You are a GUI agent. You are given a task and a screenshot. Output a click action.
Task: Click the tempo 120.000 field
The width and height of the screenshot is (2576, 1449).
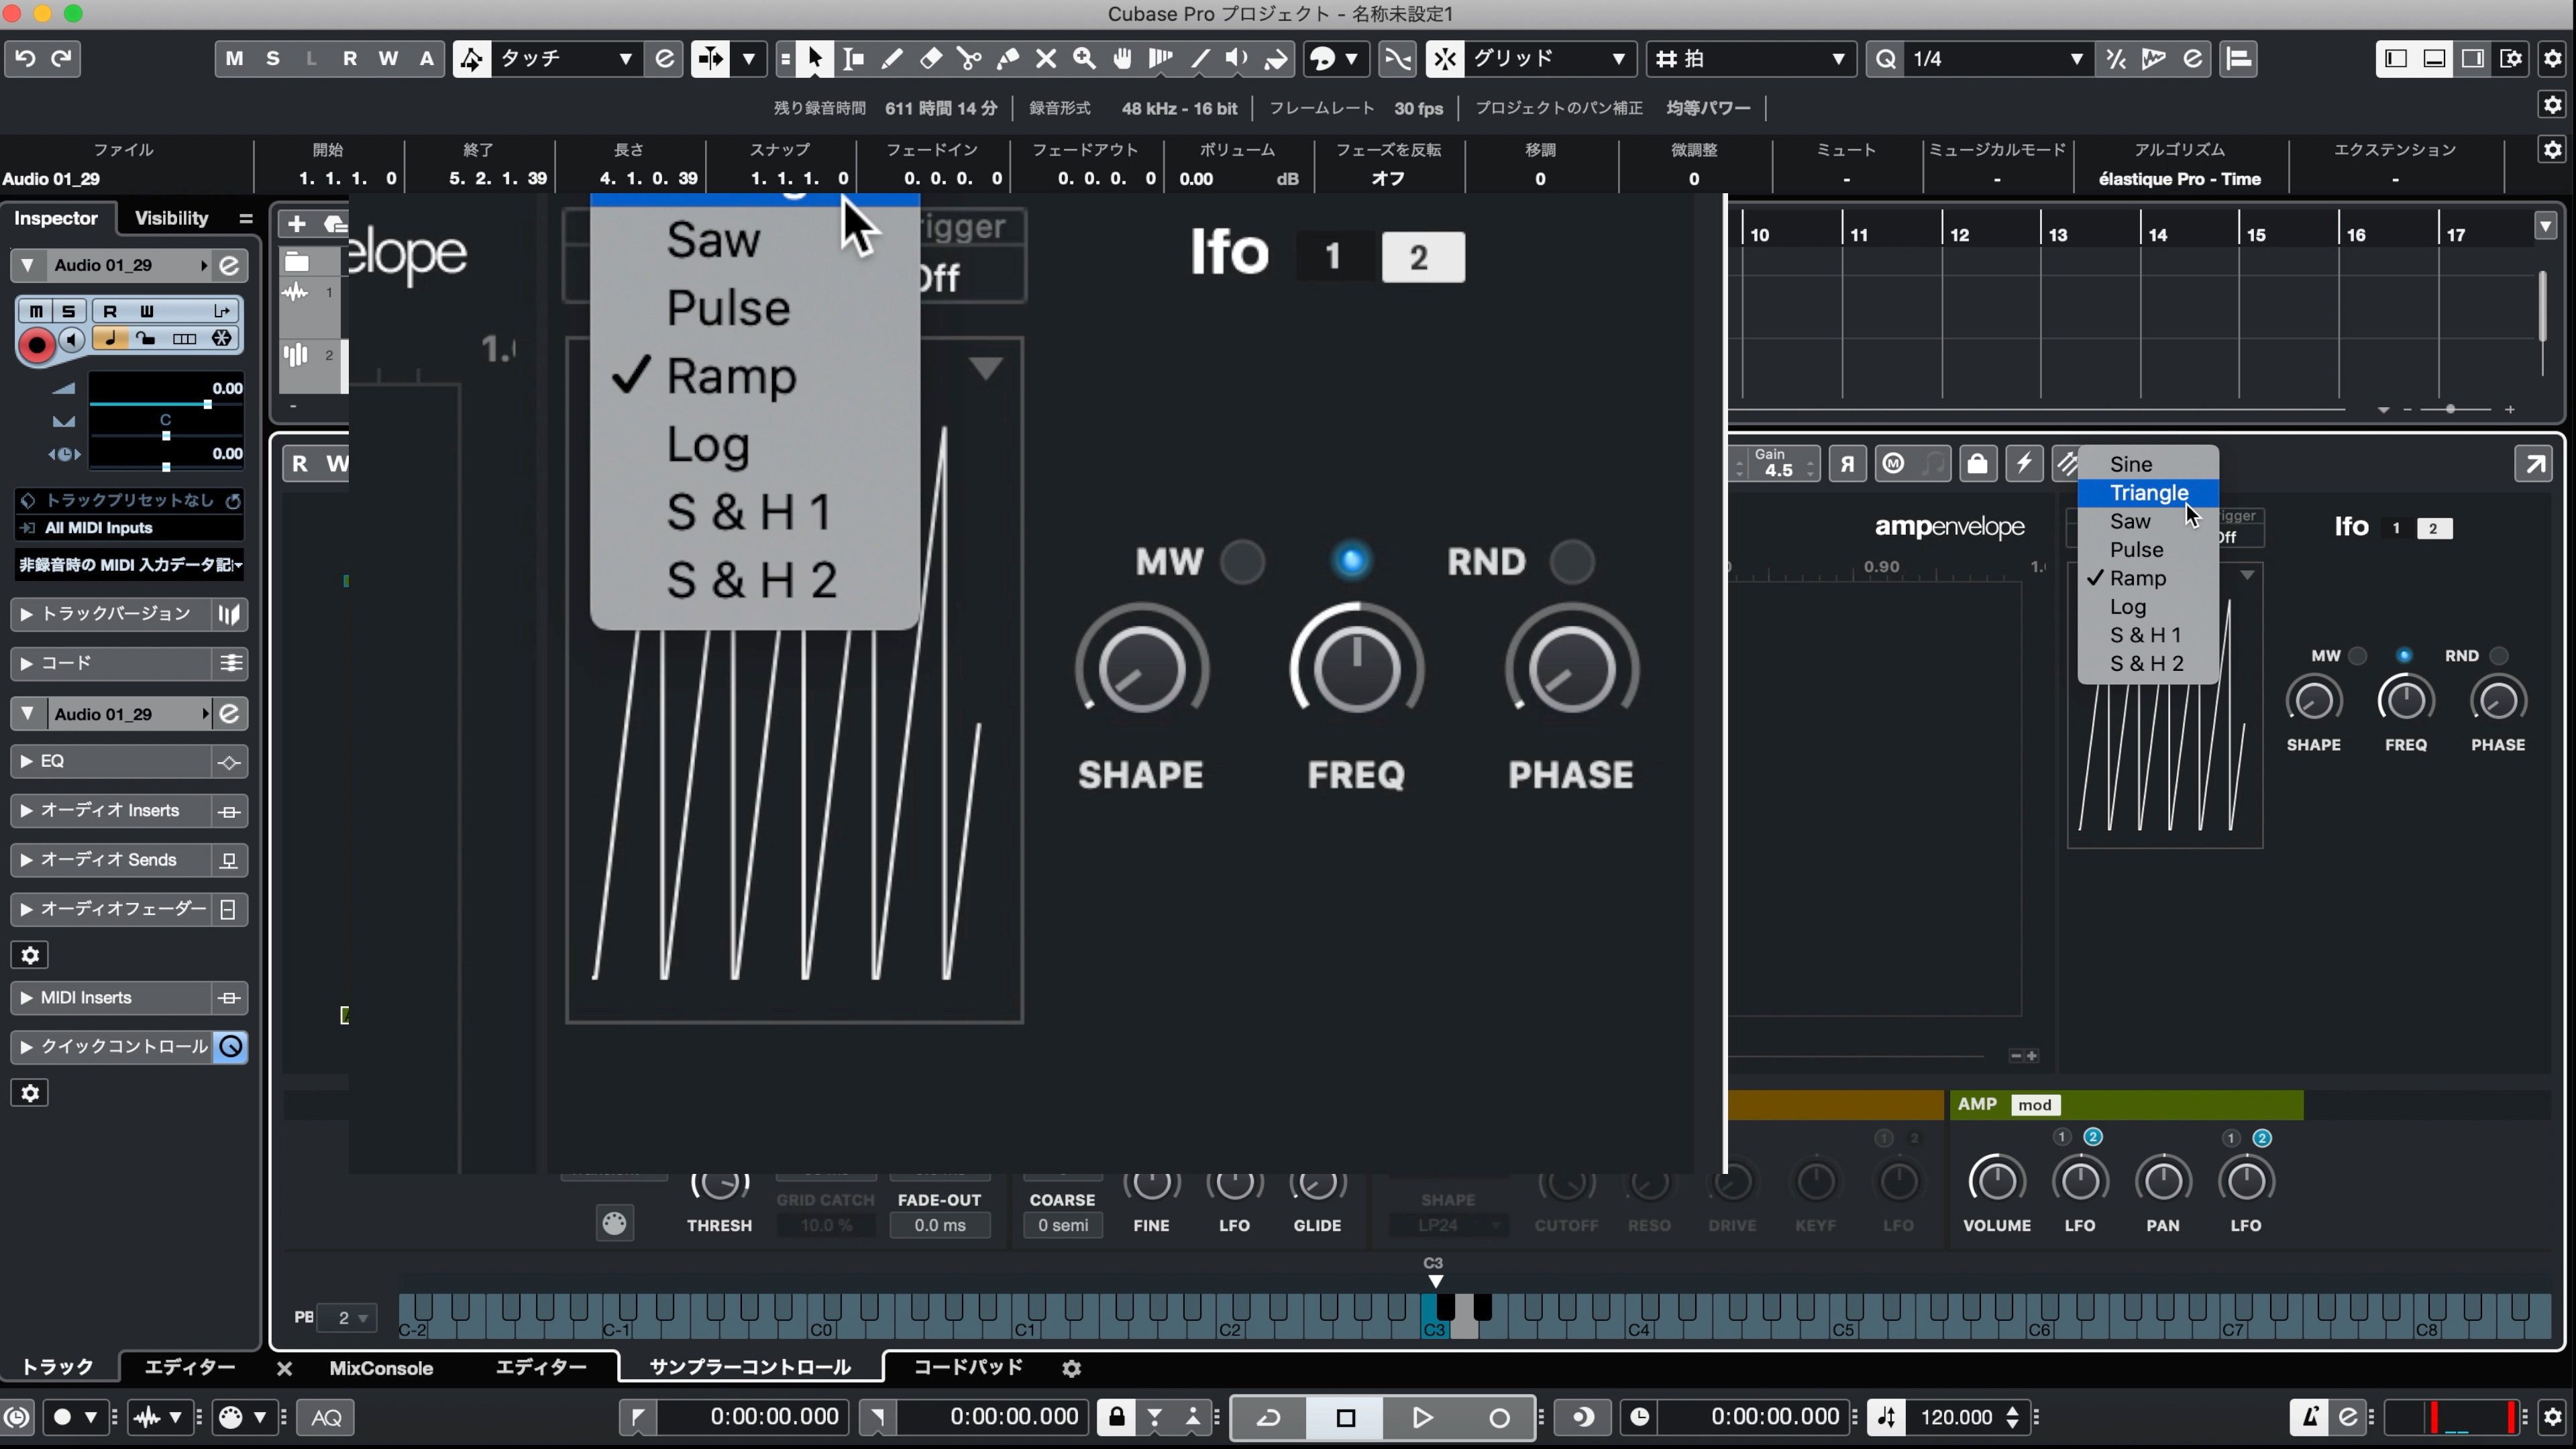coord(1956,1417)
